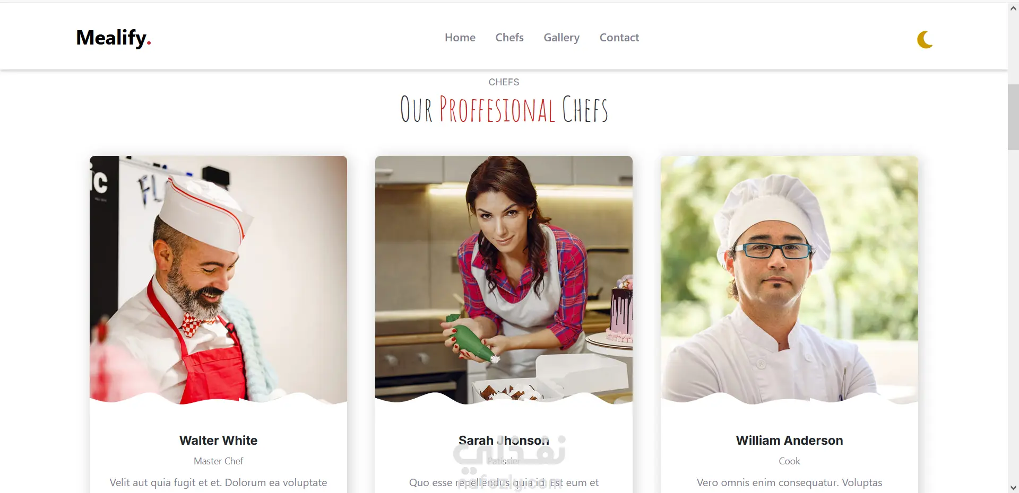
Task: Click the red dot in Mealify logo
Action: pos(149,44)
